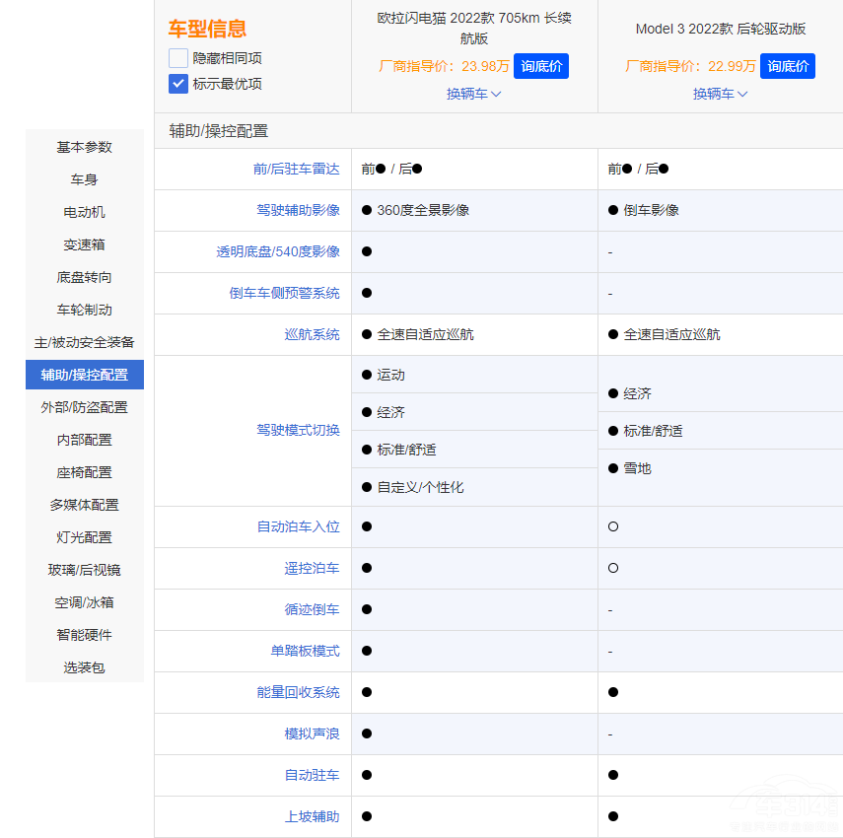Click Model 3 optional 遥控泊车 circle icon
The width and height of the screenshot is (843, 838).
coord(613,568)
